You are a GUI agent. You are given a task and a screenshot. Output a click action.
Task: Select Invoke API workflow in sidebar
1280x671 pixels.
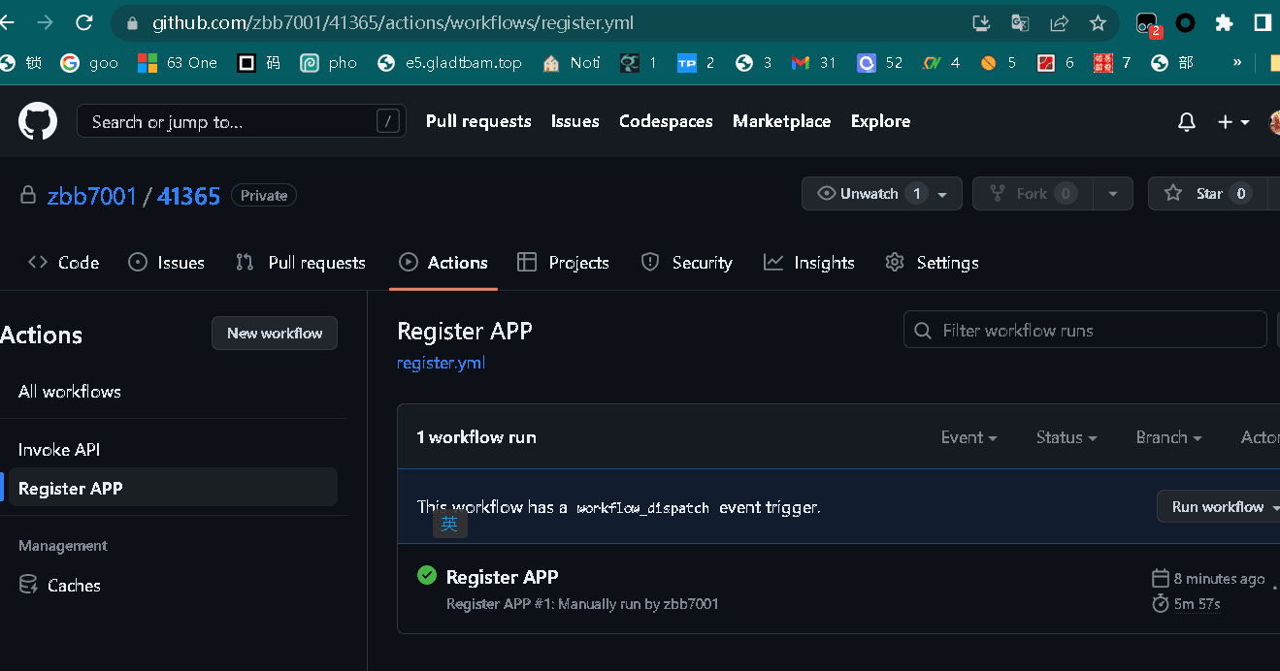coord(59,450)
